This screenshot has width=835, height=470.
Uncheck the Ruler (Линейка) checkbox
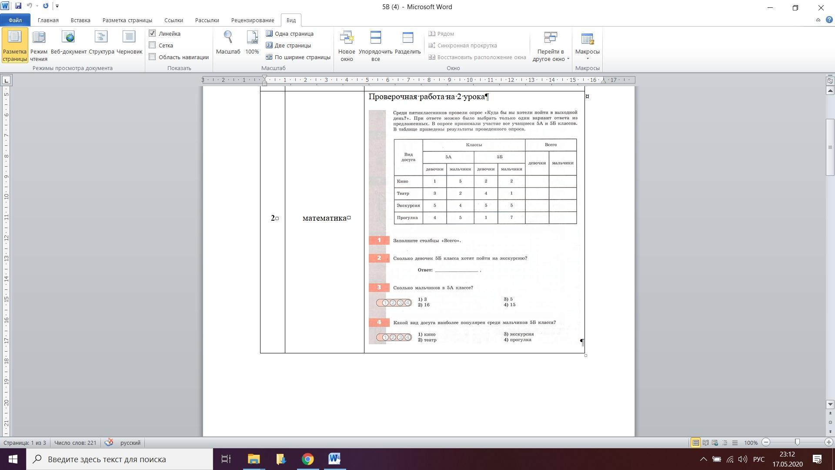click(x=153, y=34)
